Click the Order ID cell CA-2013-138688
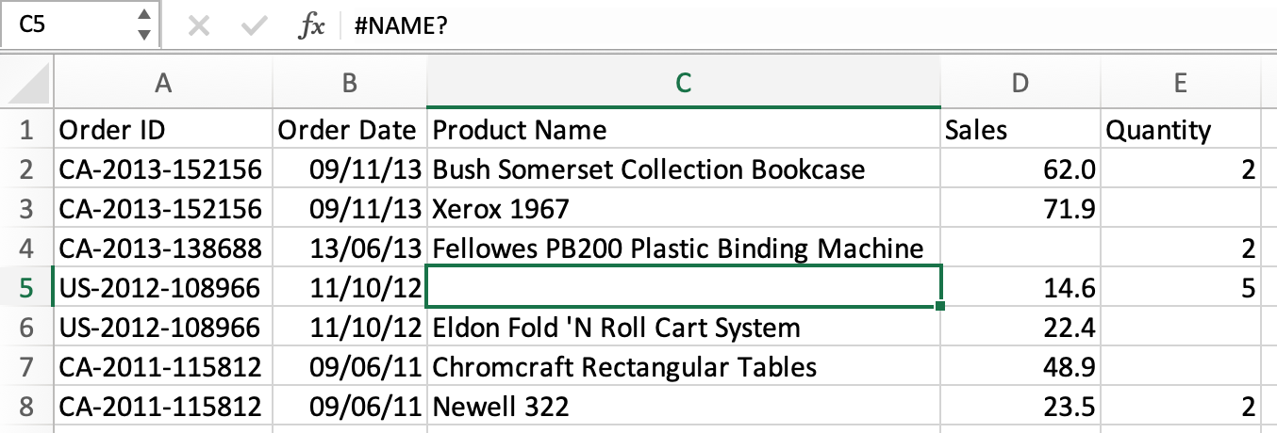1277x433 pixels. [163, 249]
